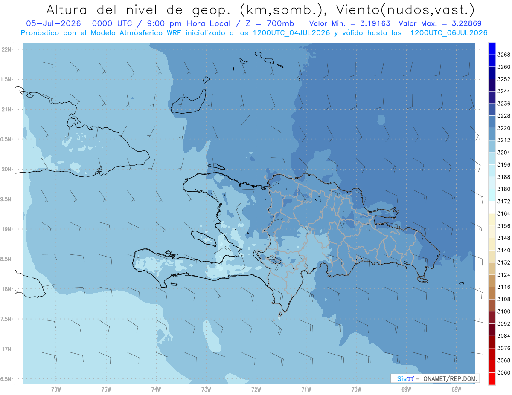Screen dimensions: 512x395
Task: Click the valid-until time '1200UTC_06JUL2026'
Action: coord(449,33)
